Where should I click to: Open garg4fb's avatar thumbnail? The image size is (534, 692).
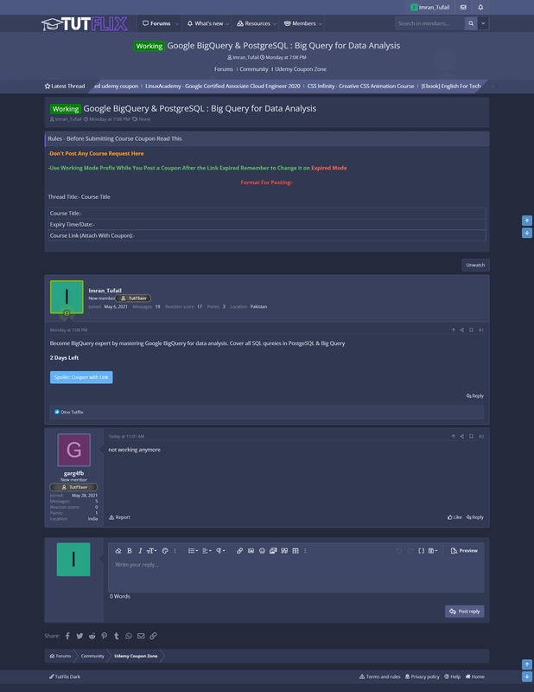(x=73, y=450)
